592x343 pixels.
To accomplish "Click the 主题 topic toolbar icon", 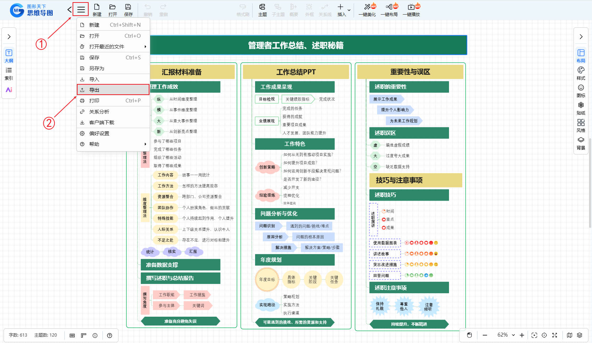I will tap(262, 10).
